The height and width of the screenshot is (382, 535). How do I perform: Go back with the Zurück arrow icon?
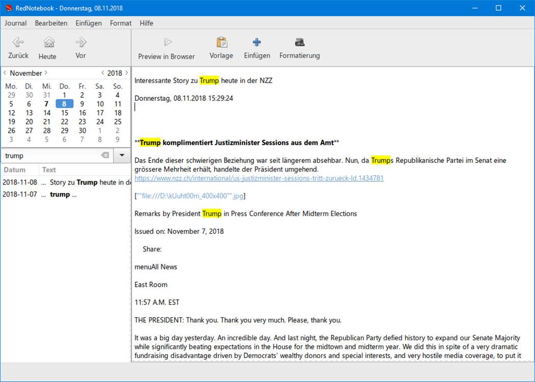[18, 42]
